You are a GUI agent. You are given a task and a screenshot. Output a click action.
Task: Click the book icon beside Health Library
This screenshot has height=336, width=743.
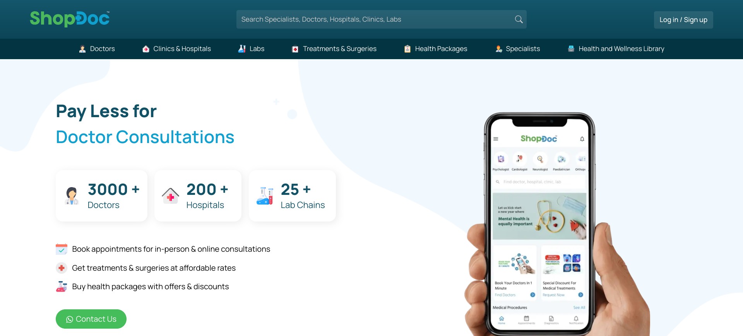click(x=571, y=49)
